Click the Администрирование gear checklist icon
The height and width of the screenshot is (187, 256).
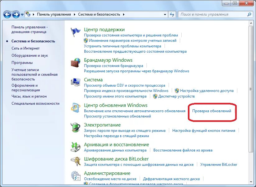point(75,176)
